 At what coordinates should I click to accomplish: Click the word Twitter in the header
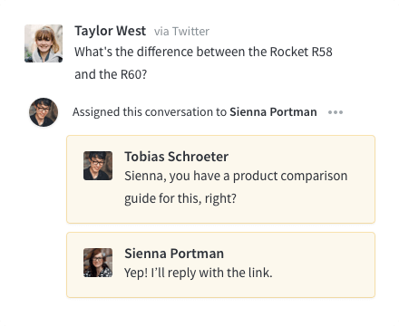[190, 32]
